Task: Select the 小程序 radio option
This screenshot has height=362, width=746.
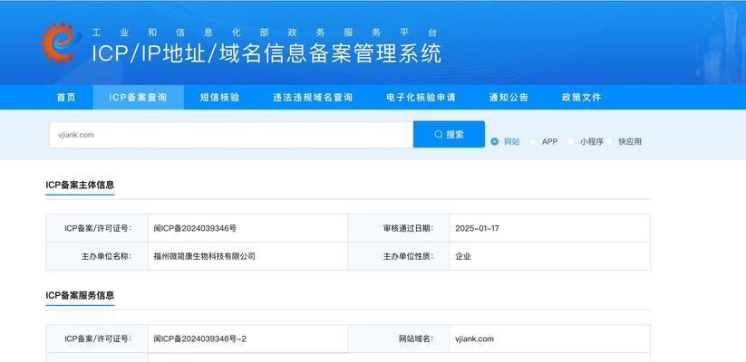Action: tap(570, 141)
